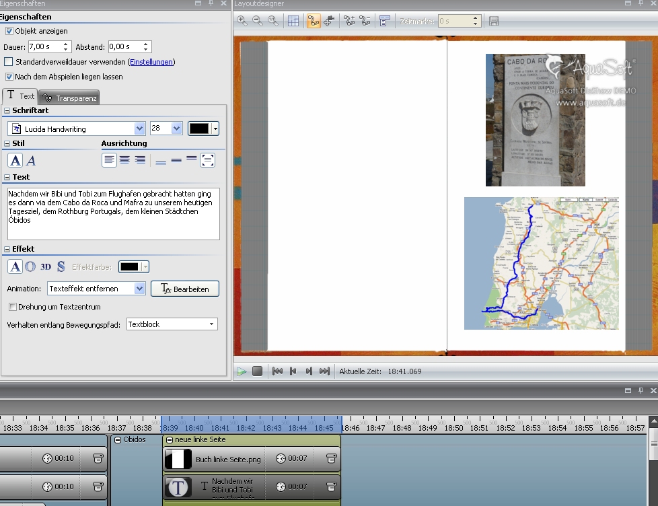Apply the shadow S text effect
The image size is (658, 506).
[61, 267]
